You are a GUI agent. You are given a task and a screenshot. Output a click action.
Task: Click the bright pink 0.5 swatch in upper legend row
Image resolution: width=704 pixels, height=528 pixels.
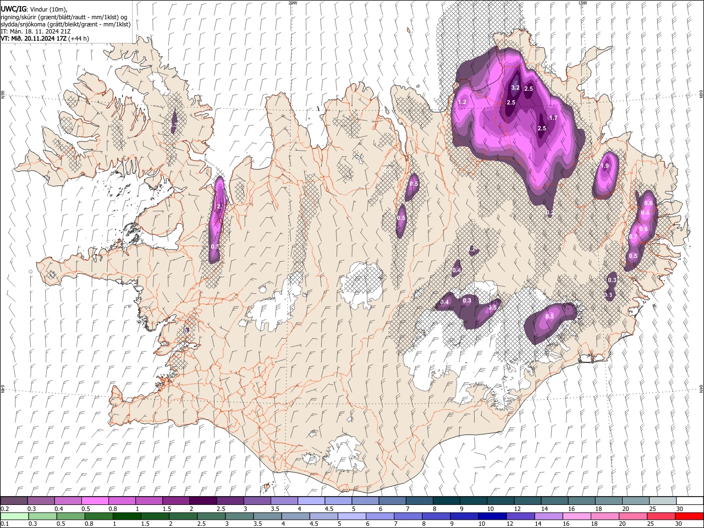tap(95, 501)
